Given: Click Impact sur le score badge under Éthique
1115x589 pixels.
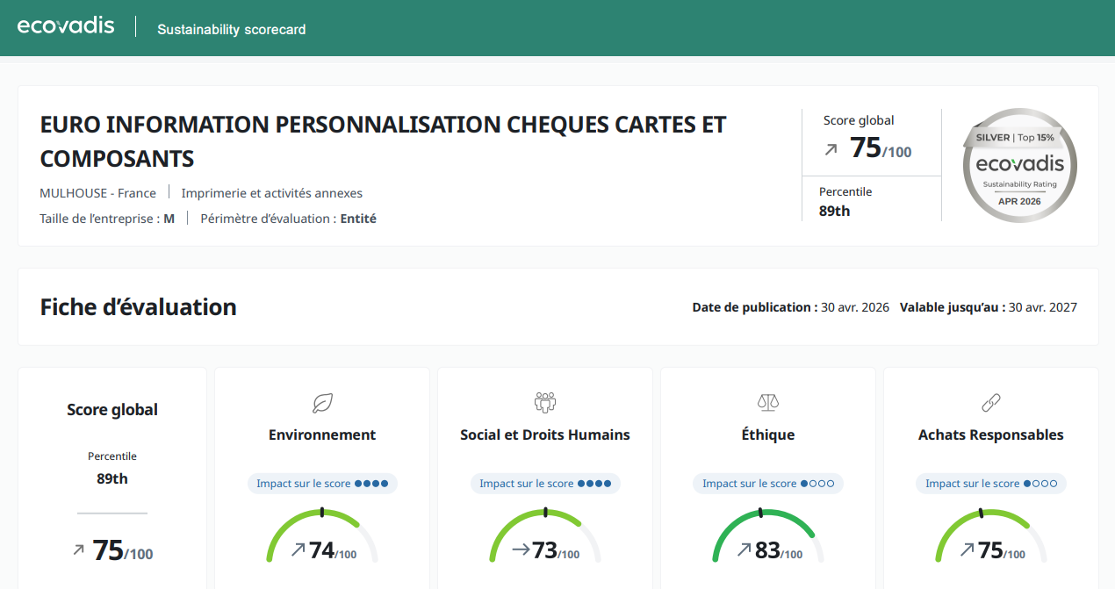Looking at the screenshot, I should coord(768,484).
